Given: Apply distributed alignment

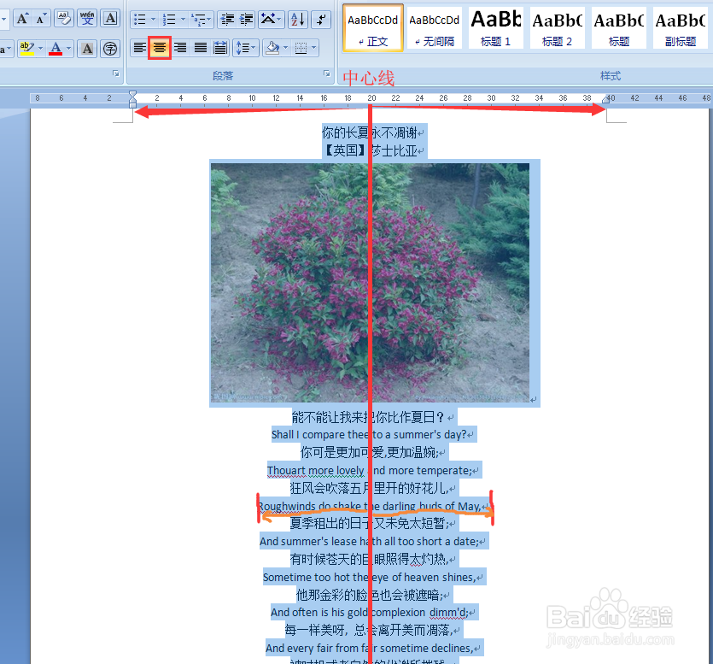Looking at the screenshot, I should [220, 48].
